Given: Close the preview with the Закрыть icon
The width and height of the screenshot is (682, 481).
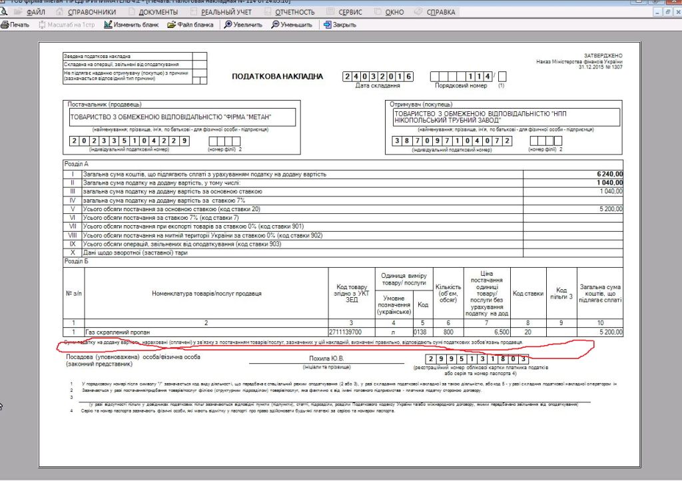Looking at the screenshot, I should point(328,25).
